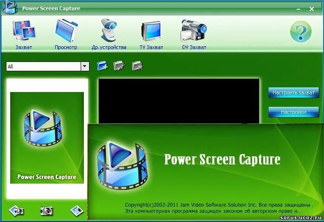Minimize the Power Screen Capture window
324x222 pixels.
click(x=299, y=9)
